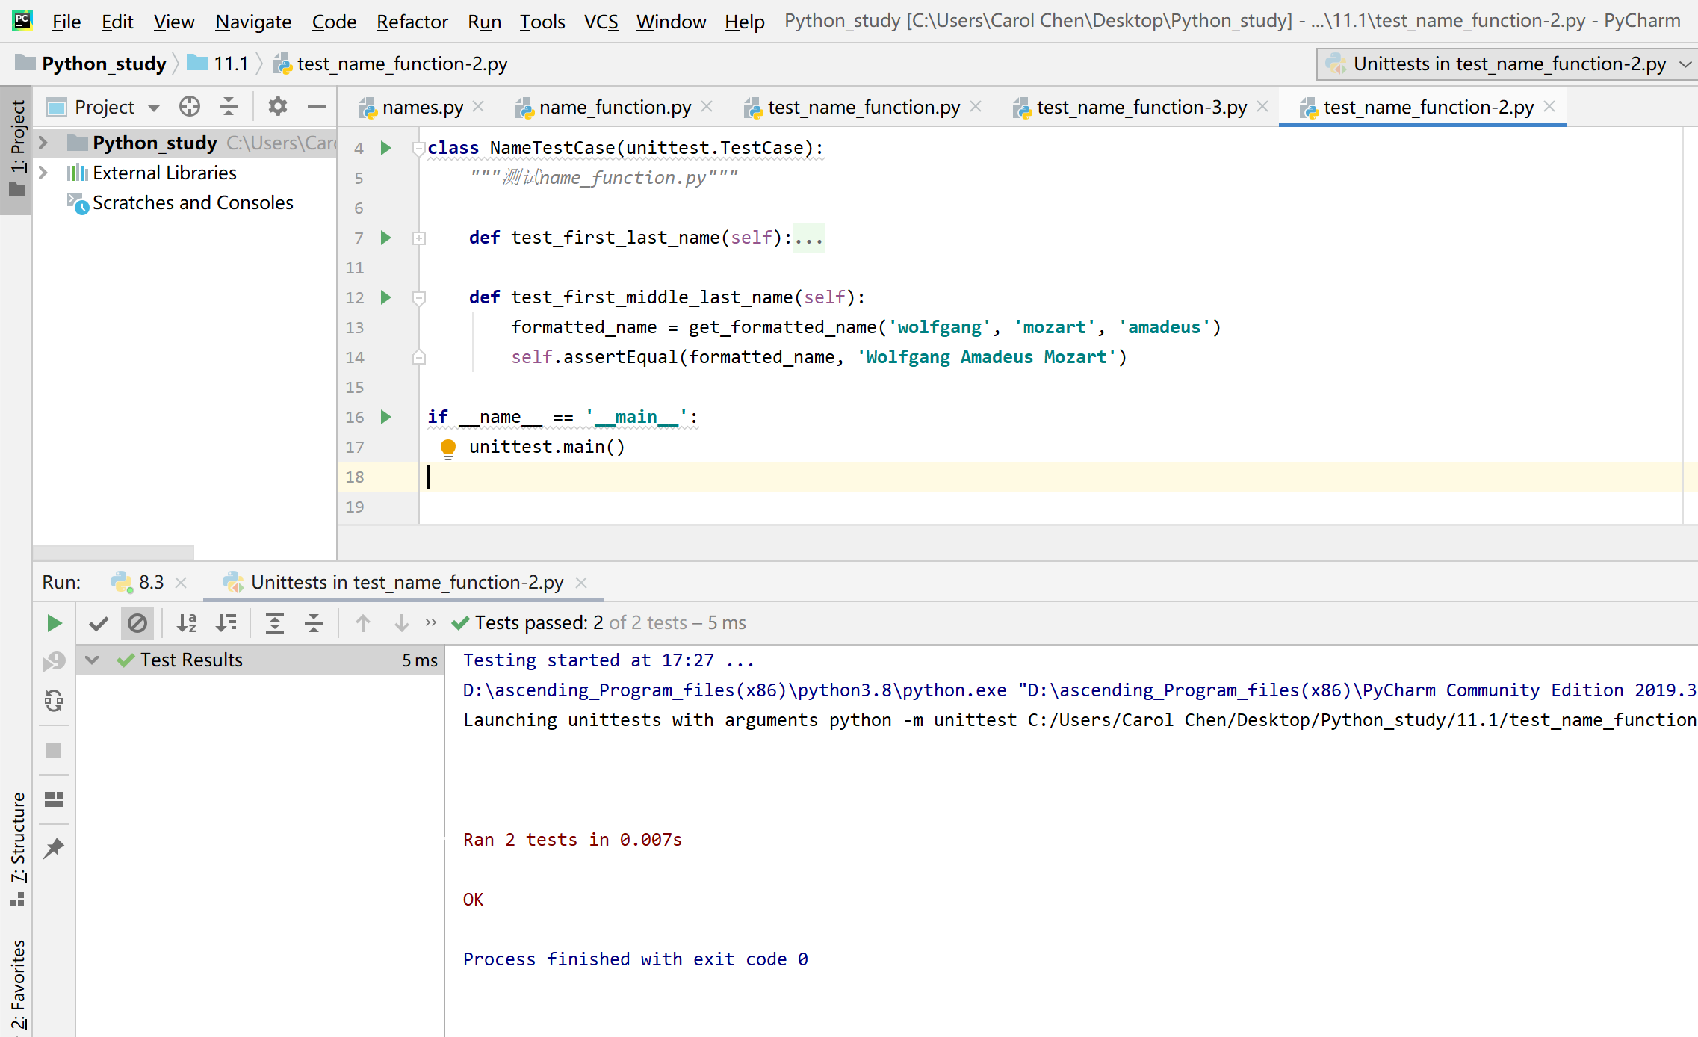
Task: Run NameTestCase class from gutter arrow
Action: tap(386, 148)
